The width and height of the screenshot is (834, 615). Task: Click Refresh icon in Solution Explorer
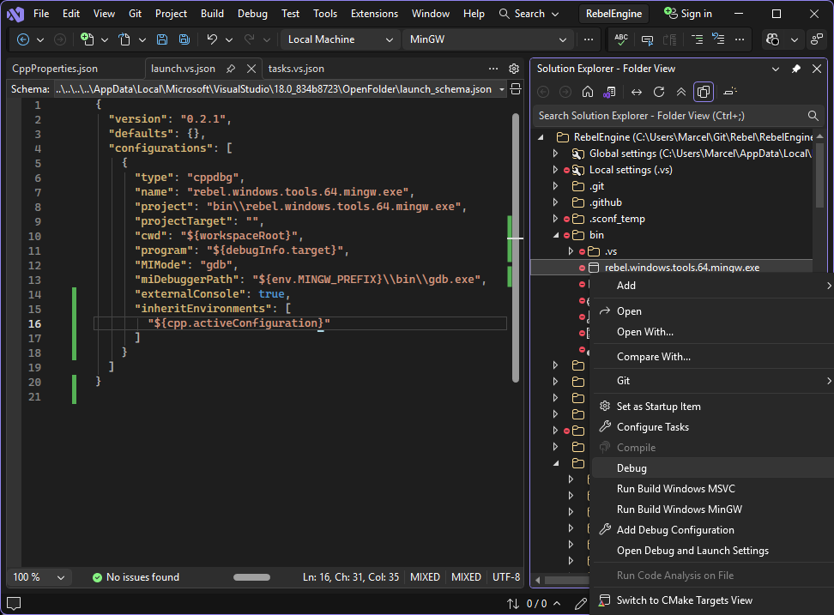[x=659, y=92]
